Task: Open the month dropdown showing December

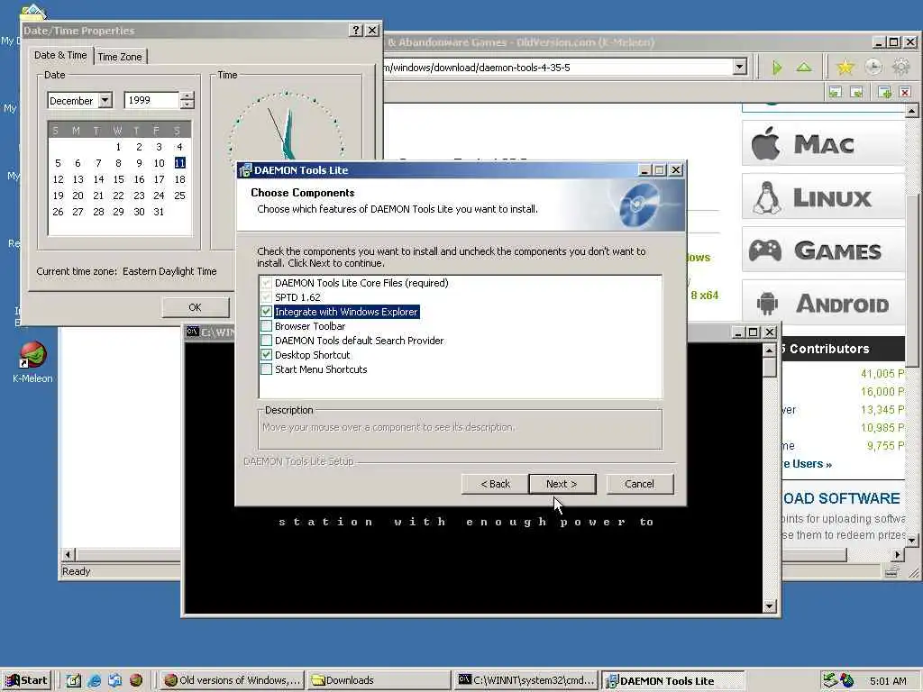Action: 105,101
